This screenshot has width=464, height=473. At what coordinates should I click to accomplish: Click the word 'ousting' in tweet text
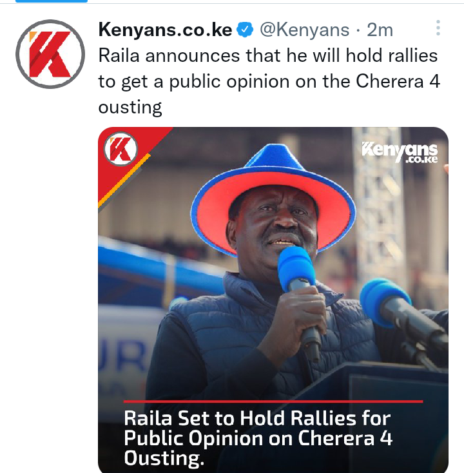pos(130,108)
